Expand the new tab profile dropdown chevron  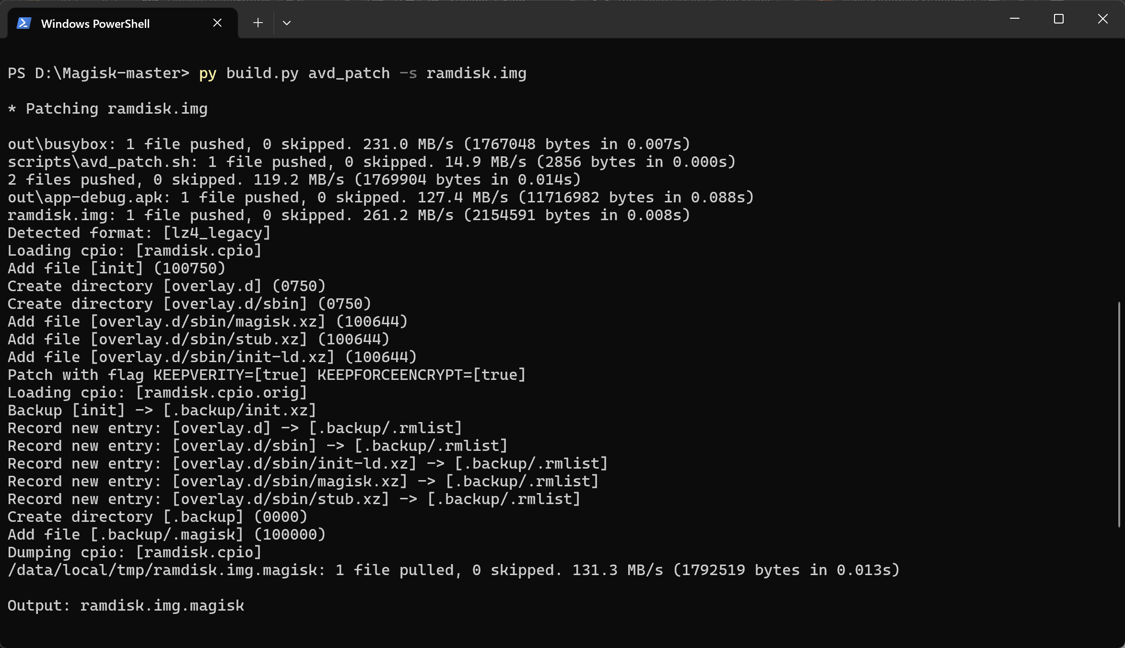point(287,23)
